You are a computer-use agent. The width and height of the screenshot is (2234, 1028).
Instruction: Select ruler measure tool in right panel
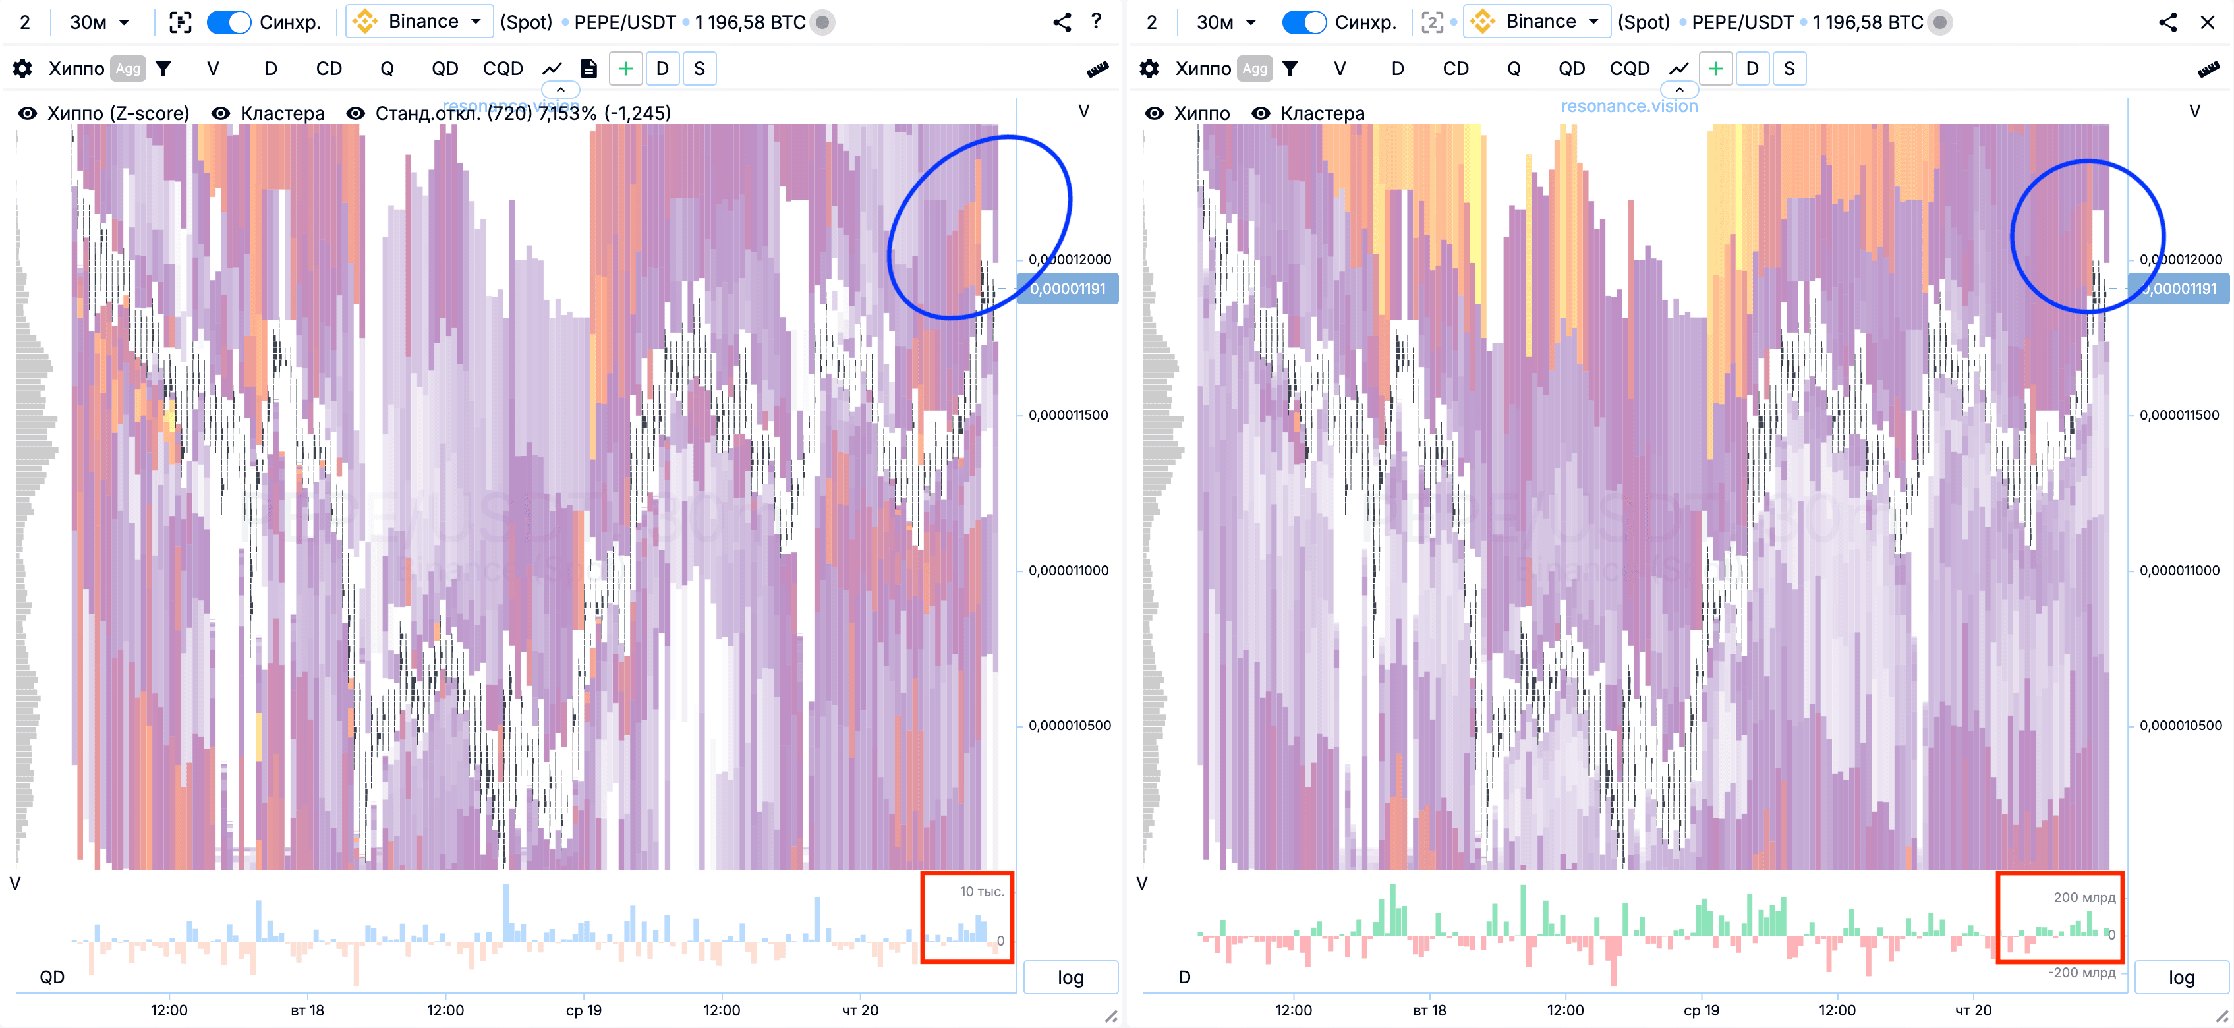point(2208,69)
